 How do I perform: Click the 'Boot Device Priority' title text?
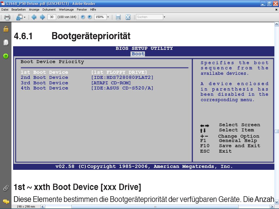[52, 62]
